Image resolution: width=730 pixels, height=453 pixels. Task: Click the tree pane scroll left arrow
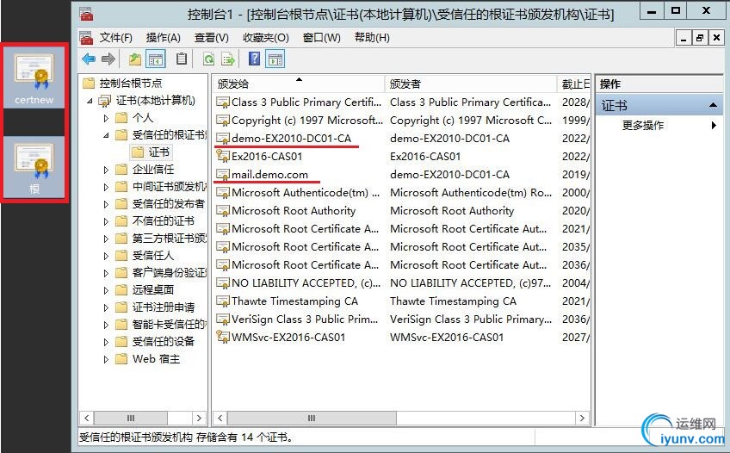87,418
